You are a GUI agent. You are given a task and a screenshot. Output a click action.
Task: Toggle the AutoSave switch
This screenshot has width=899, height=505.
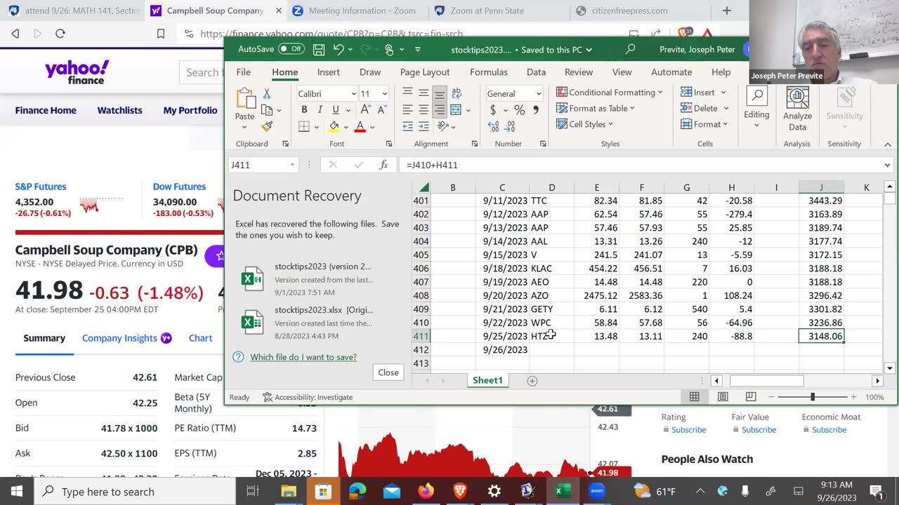point(291,49)
